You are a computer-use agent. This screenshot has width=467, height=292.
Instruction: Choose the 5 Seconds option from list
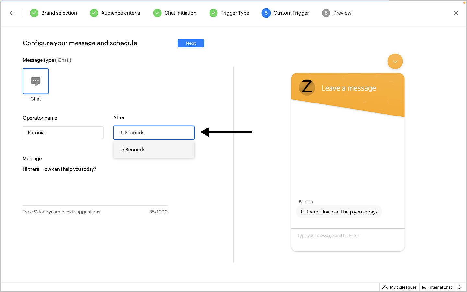(x=154, y=150)
